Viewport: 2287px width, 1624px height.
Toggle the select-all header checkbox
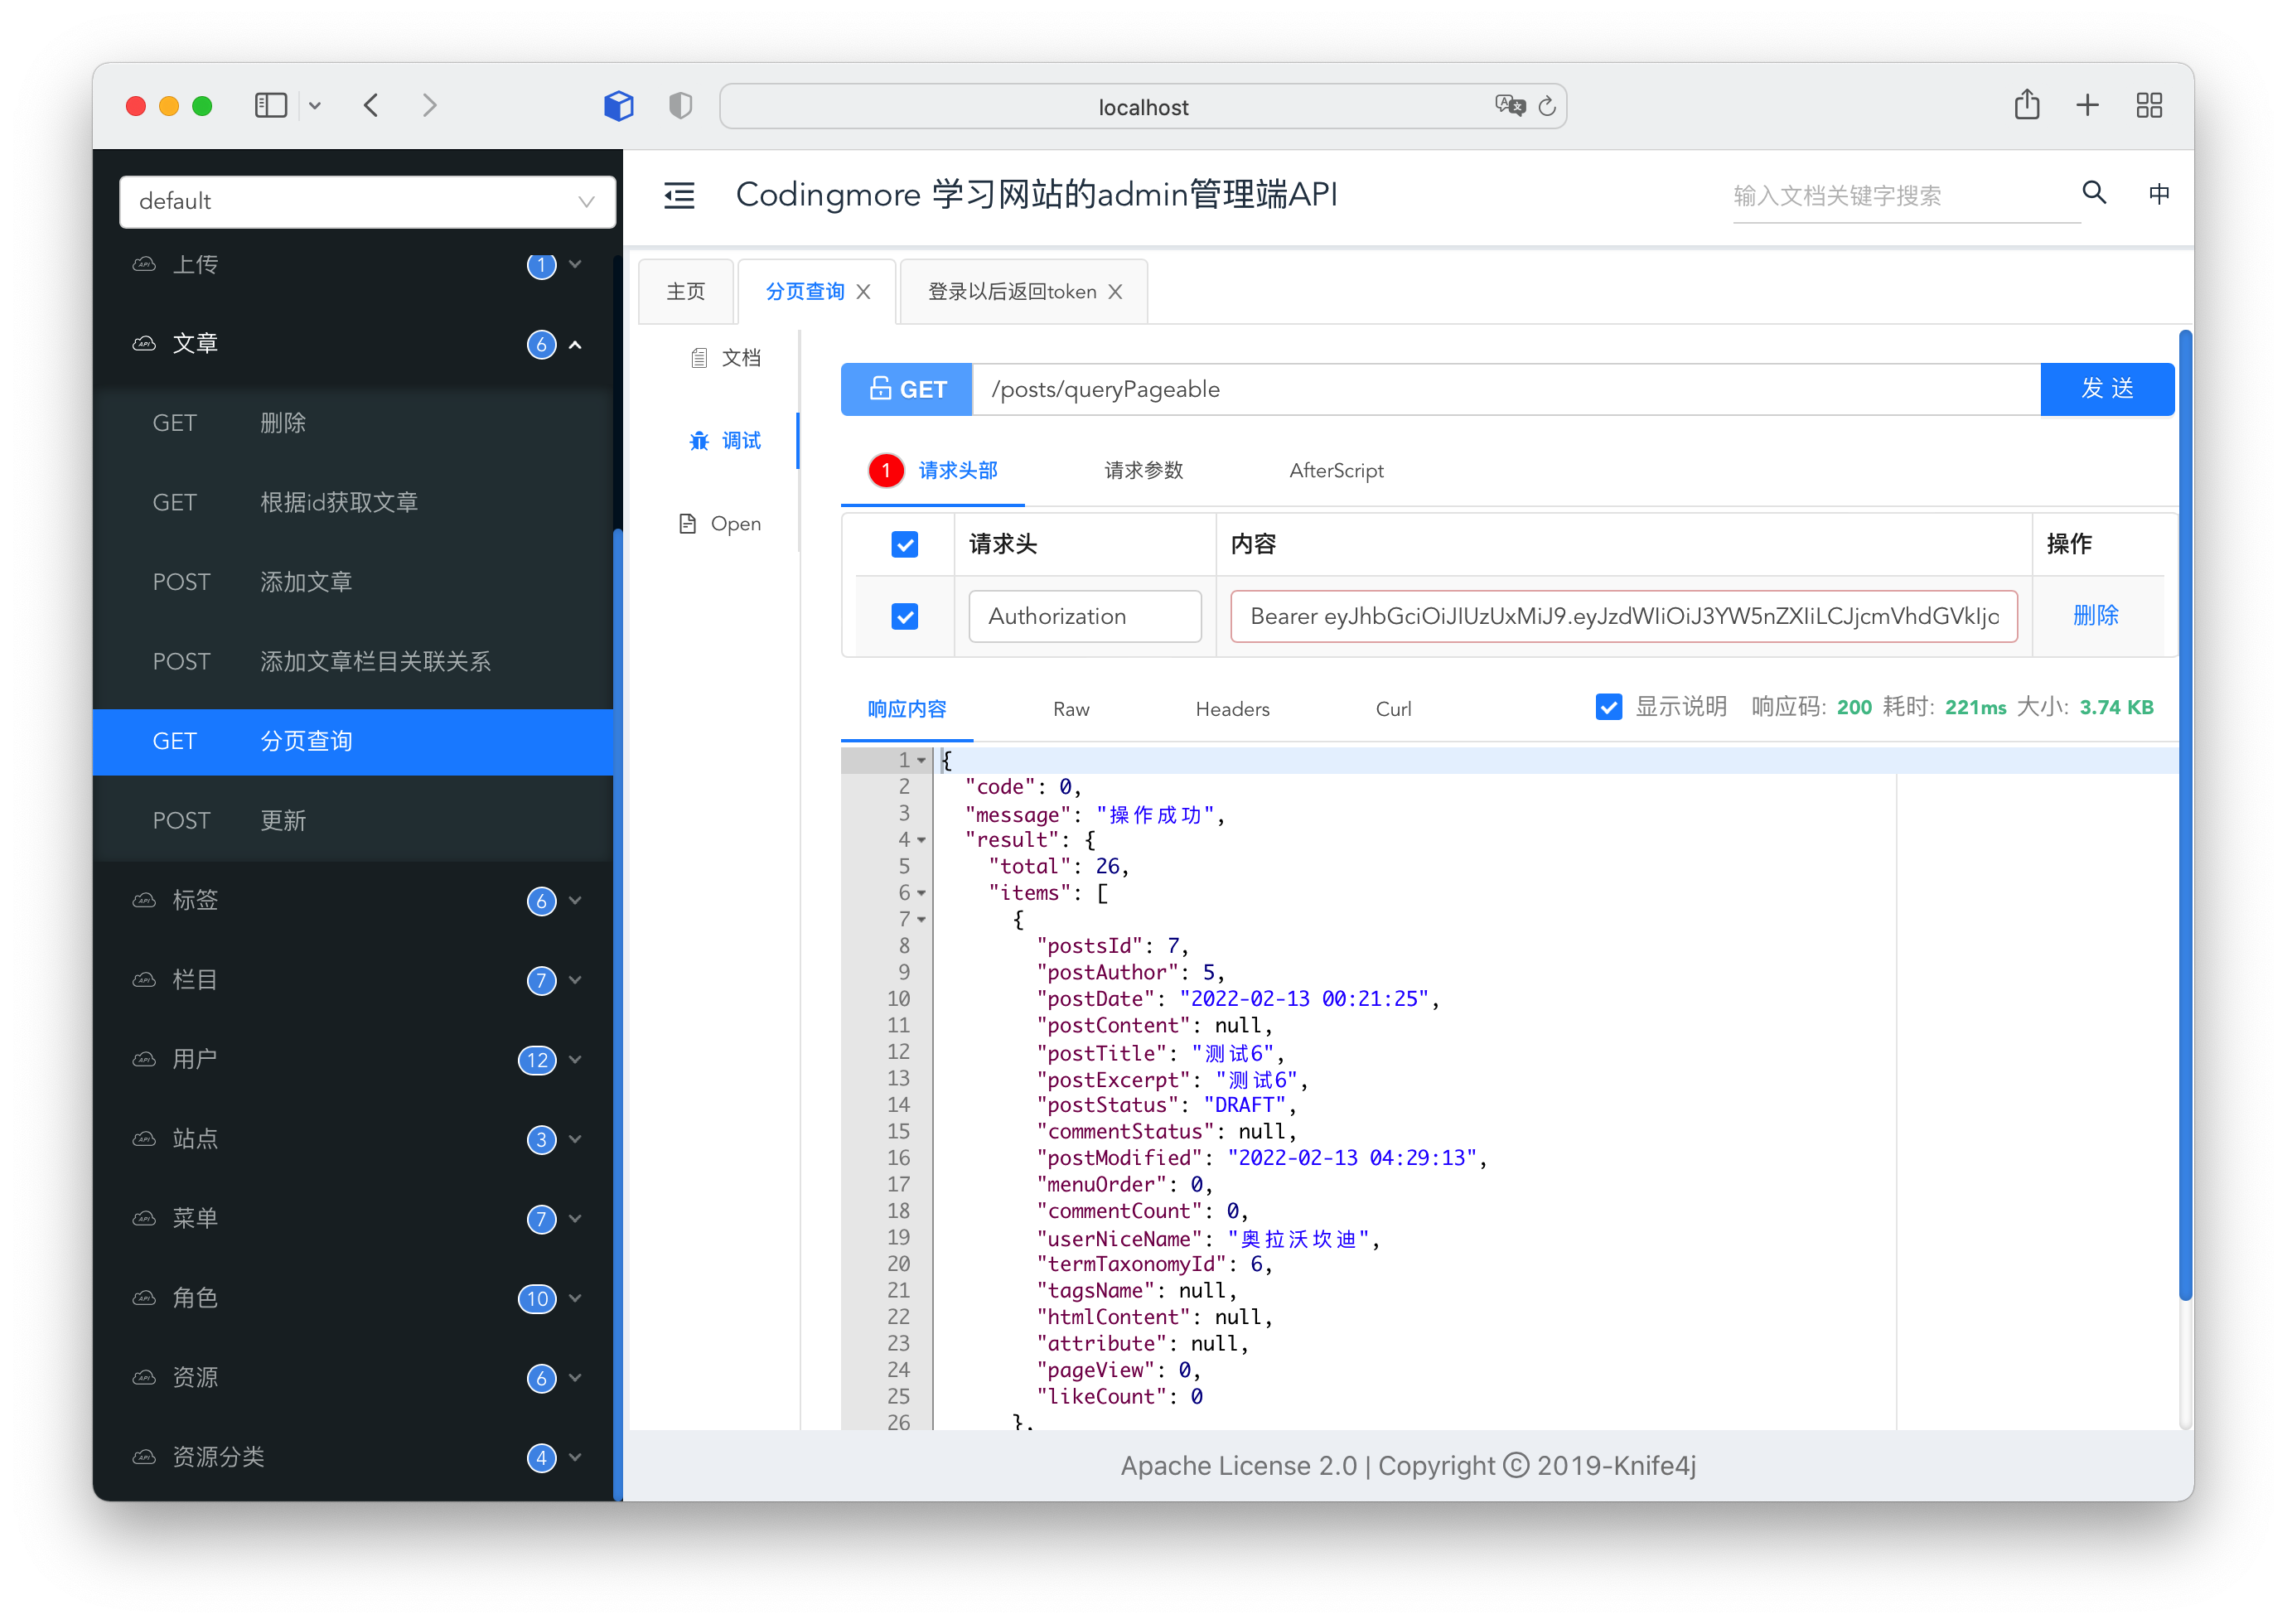click(905, 545)
